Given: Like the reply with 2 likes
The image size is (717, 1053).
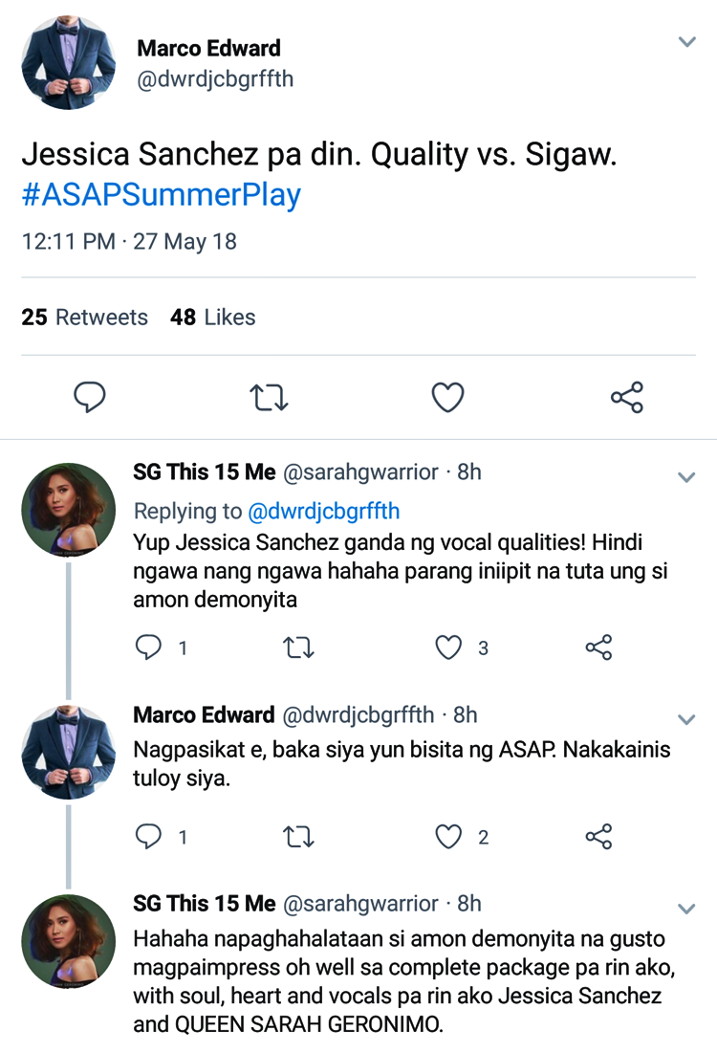Looking at the screenshot, I should click(x=449, y=837).
